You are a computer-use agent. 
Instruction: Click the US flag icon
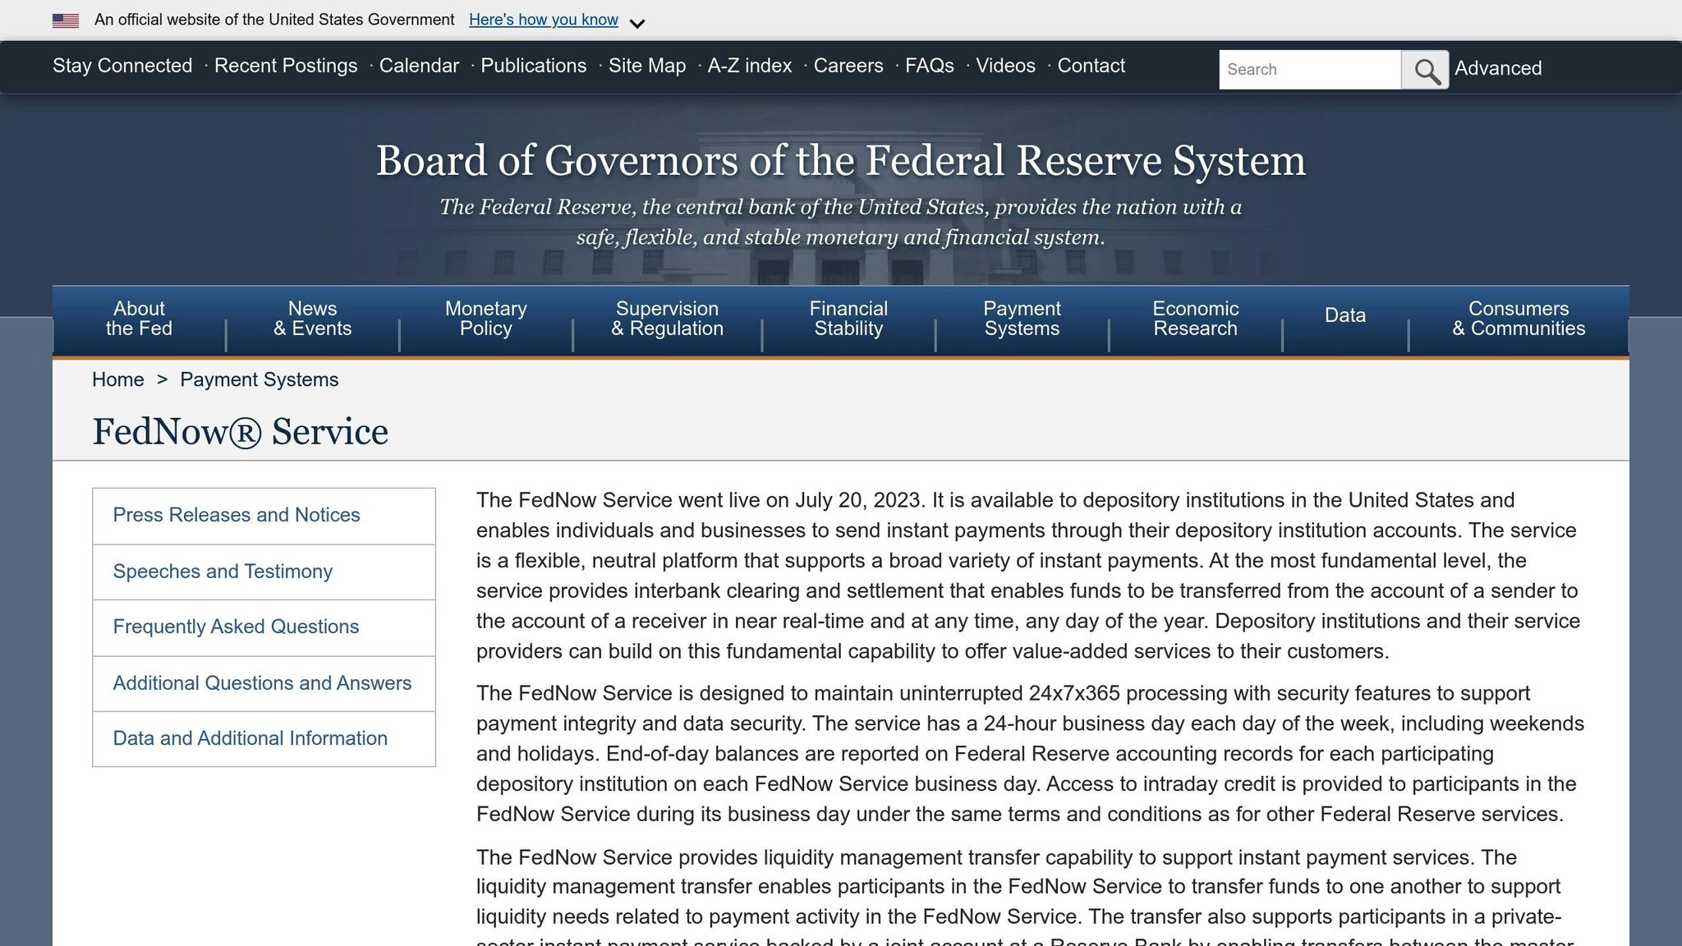[65, 19]
